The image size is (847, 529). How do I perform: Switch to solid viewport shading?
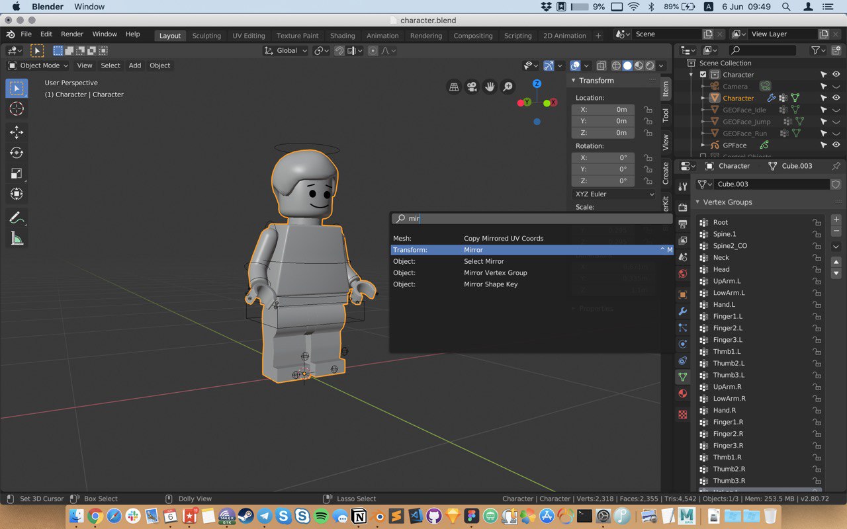coord(627,65)
